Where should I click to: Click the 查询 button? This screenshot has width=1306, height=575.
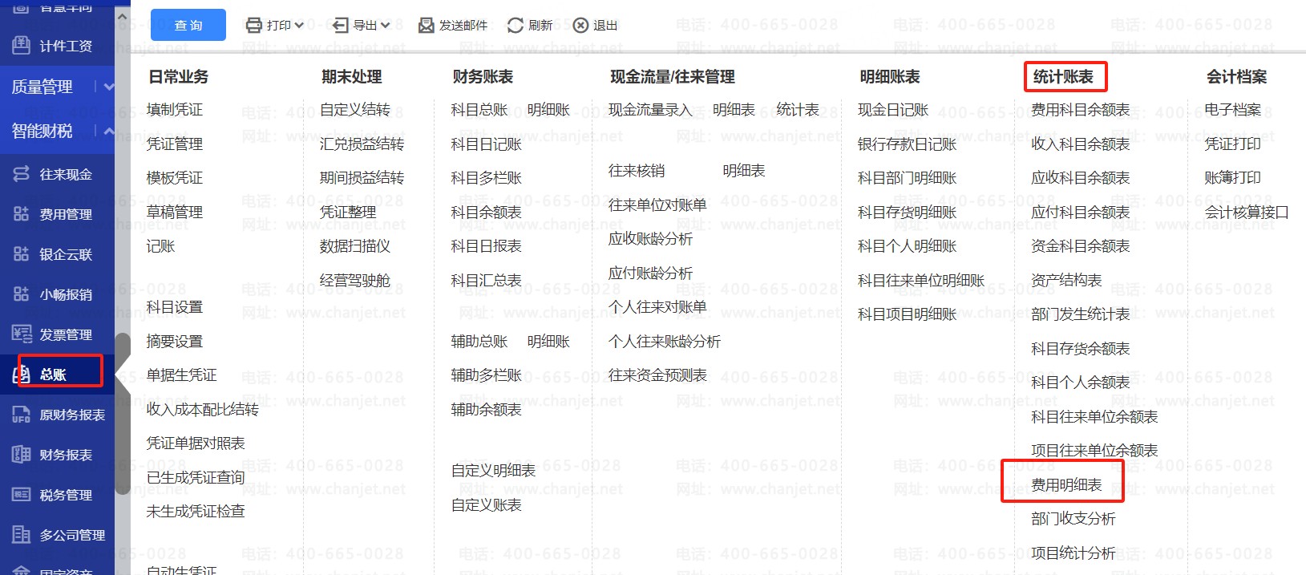pos(188,25)
